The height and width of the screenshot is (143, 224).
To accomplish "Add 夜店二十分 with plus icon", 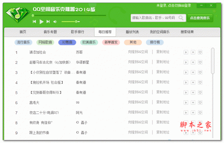I will [x=193, y=113].
